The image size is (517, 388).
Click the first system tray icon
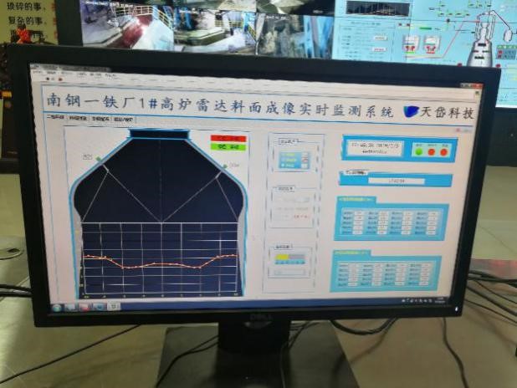403,300
